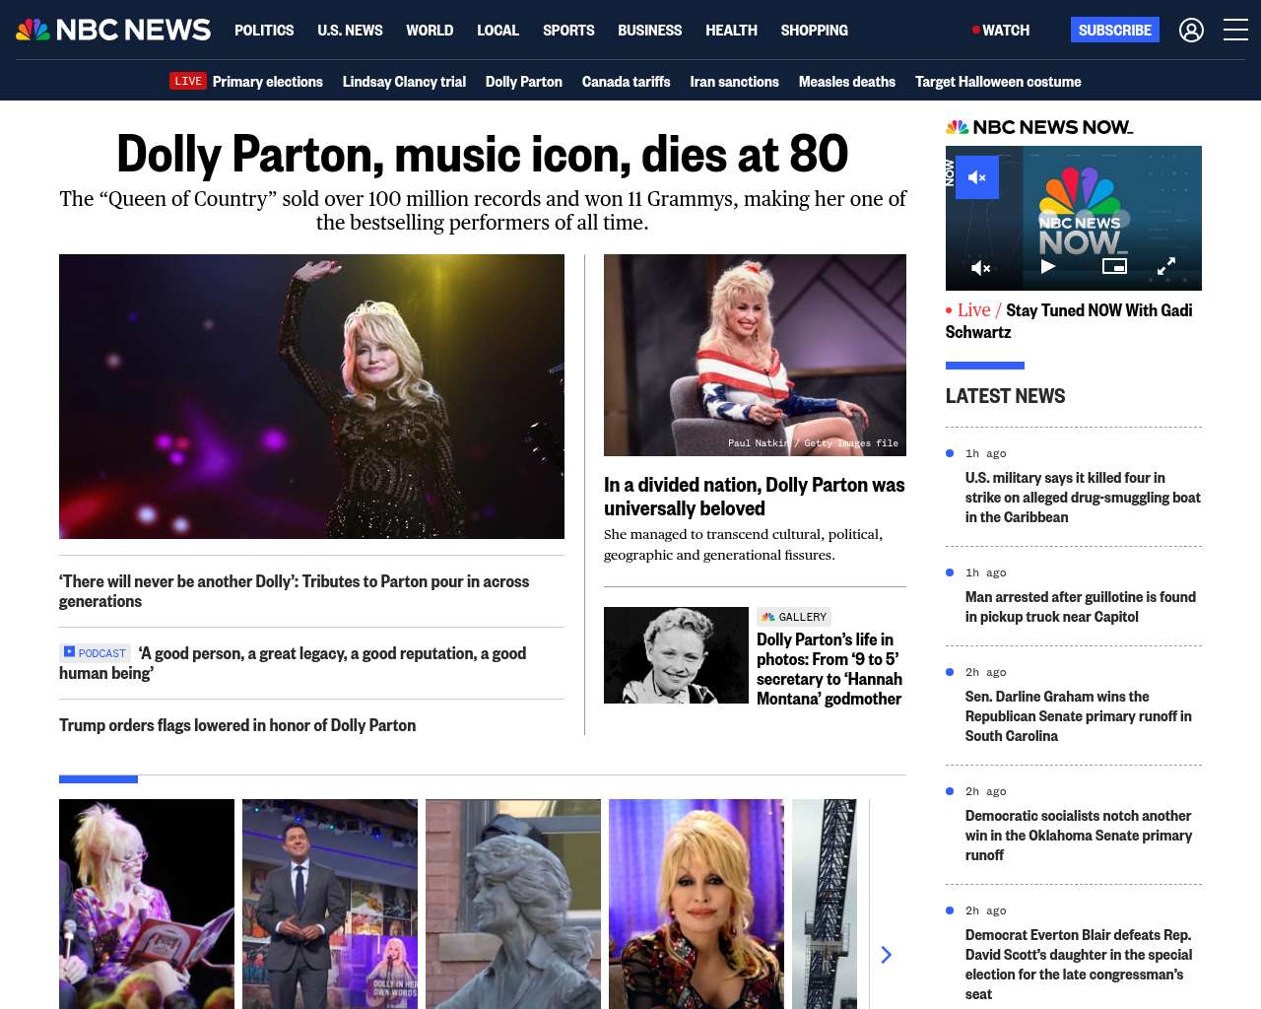Open the Dolly Parton trending topic
This screenshot has width=1261, height=1009.
pyautogui.click(x=524, y=82)
